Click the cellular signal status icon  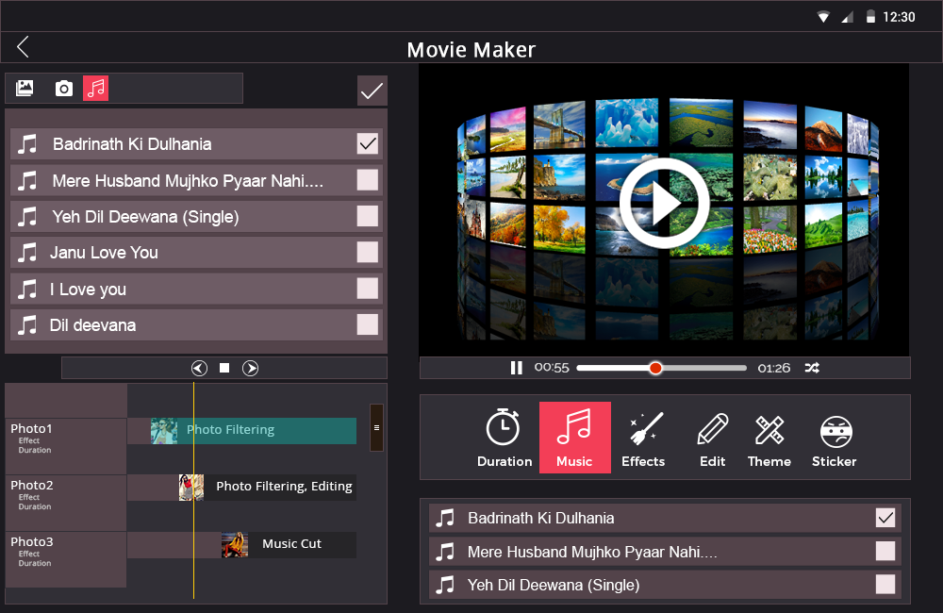[x=848, y=17]
